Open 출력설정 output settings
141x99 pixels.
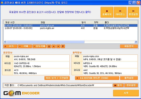click(129, 78)
